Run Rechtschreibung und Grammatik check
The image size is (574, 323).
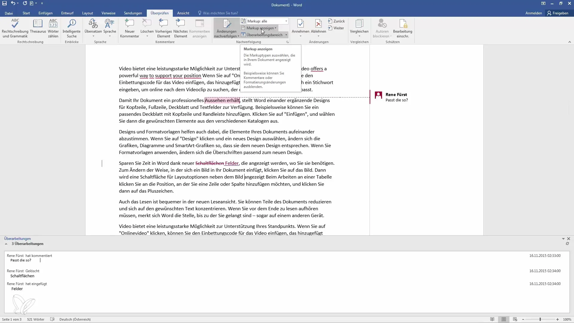15,28
